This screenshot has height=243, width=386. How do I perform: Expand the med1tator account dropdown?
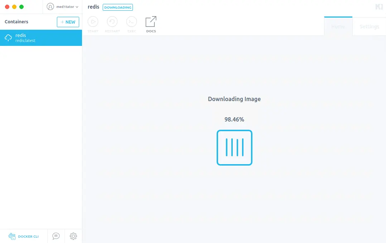(67, 7)
